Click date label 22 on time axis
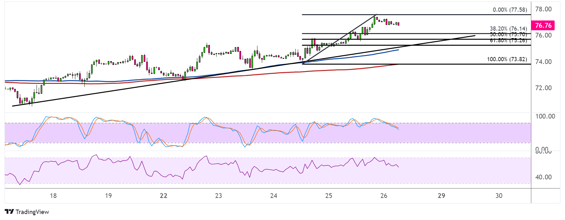The width and height of the screenshot is (565, 220). pyautogui.click(x=164, y=196)
